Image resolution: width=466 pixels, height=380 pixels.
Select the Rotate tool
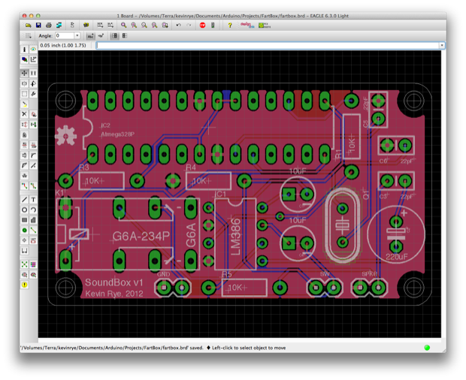tap(33, 83)
